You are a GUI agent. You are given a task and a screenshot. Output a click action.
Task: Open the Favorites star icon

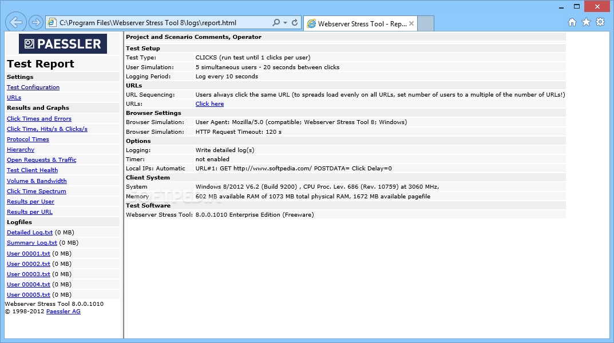point(586,22)
